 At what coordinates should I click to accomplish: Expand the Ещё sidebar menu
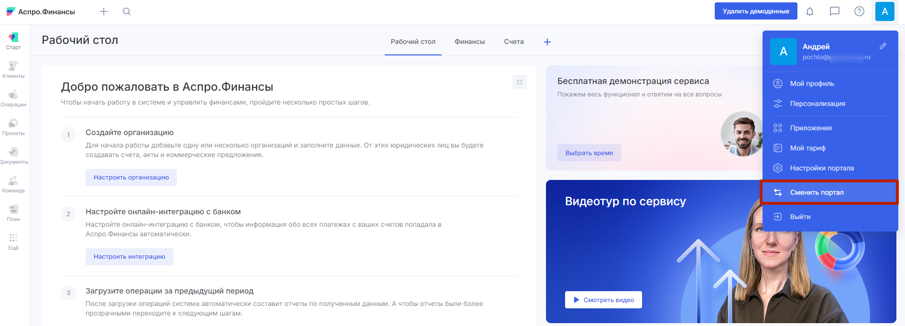[13, 242]
